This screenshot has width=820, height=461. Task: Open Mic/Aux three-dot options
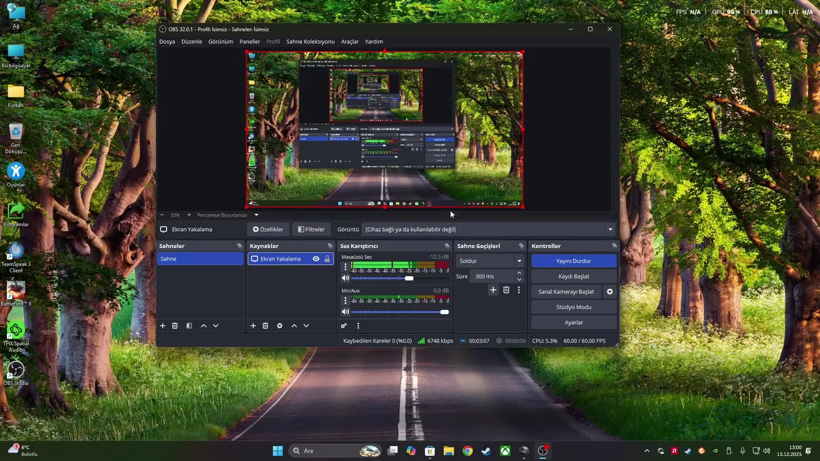pos(345,300)
